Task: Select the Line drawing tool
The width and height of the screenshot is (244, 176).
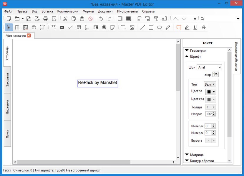Action: (142, 27)
